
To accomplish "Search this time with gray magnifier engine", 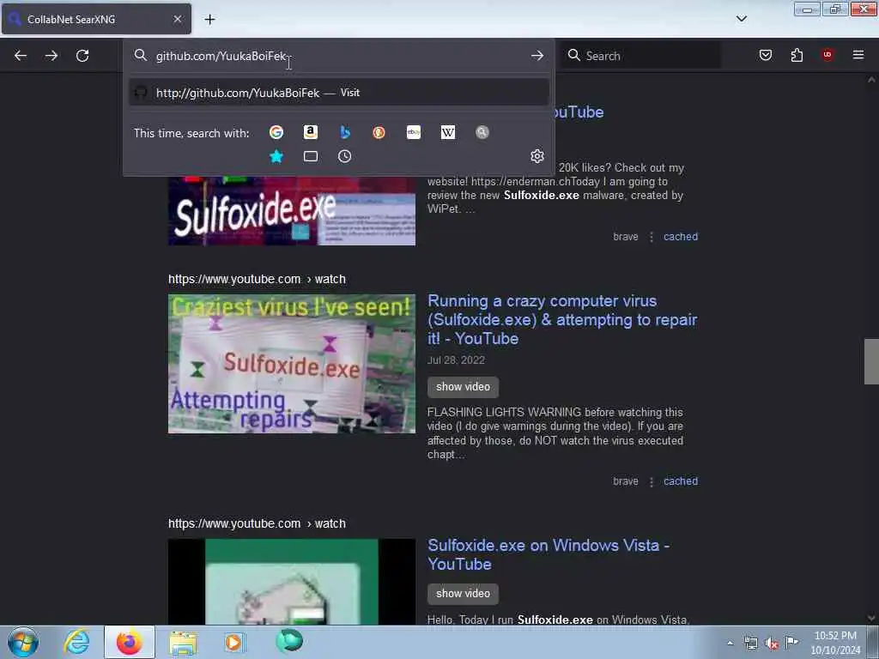I will pos(482,132).
